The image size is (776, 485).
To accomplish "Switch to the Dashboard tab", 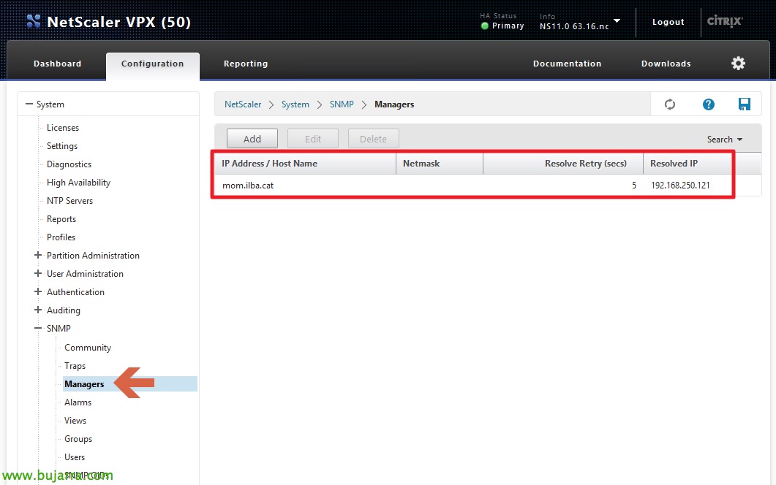I will point(57,64).
